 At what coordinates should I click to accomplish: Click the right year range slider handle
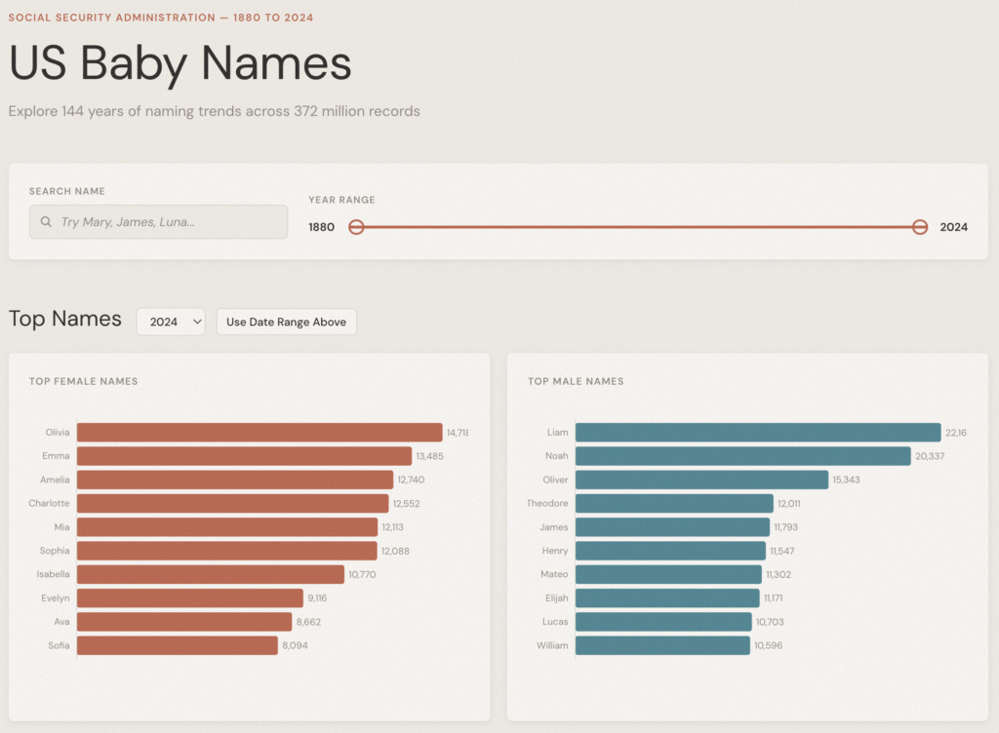919,227
